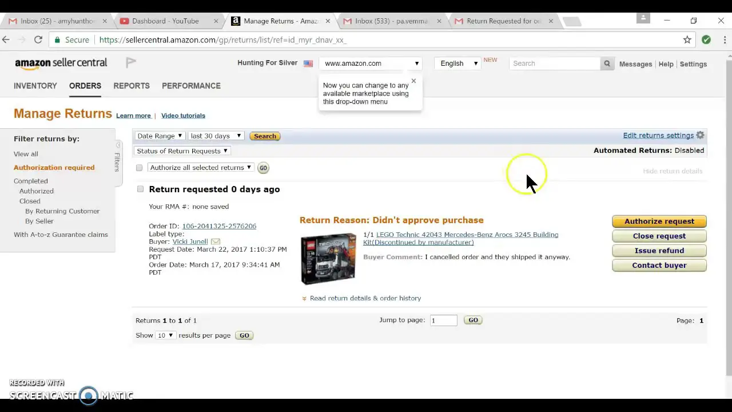
Task: Open Settings in top navigation
Action: coord(693,64)
